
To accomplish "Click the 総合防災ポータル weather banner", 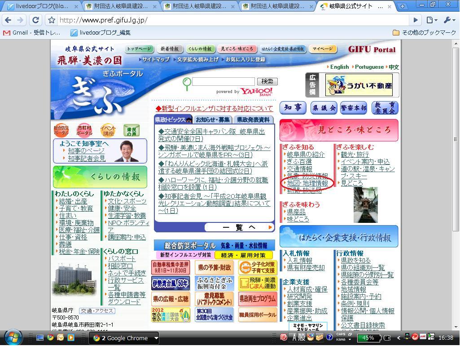I will point(215,245).
